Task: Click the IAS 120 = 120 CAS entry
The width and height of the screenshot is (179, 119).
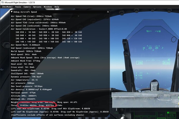Action: click(72, 39)
